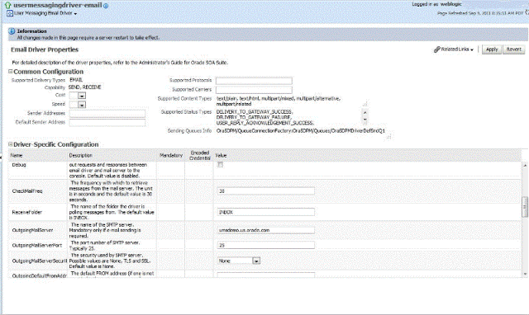Click the driver table scrollbar thumb

pyautogui.click(x=525, y=207)
